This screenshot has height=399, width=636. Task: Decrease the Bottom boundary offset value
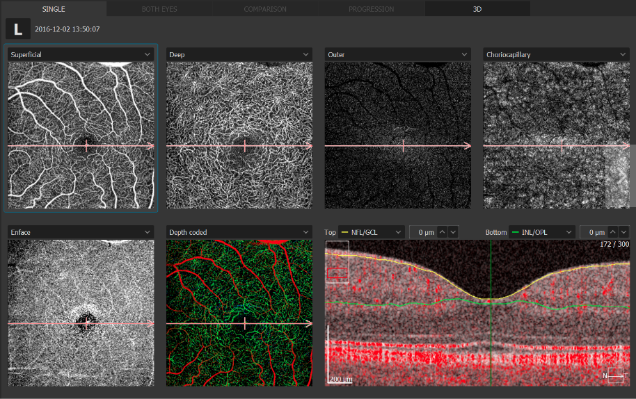click(623, 231)
